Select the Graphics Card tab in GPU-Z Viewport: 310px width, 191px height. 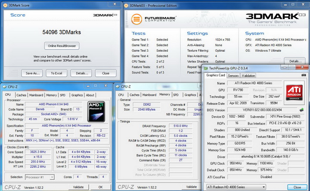(216, 75)
